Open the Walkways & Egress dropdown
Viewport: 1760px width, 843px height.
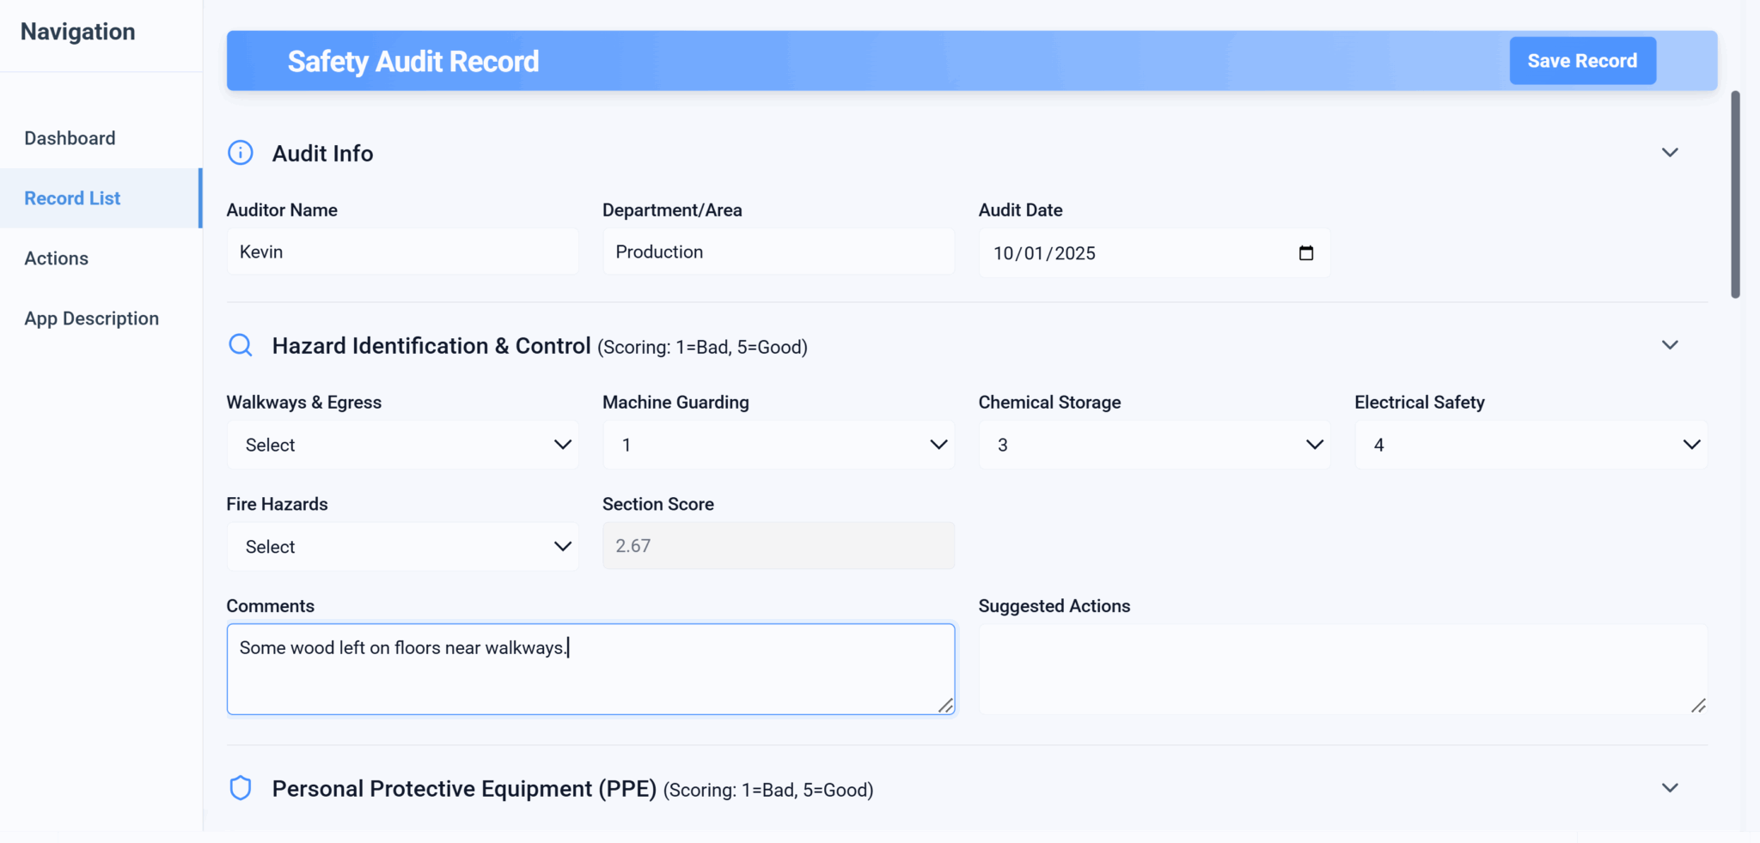(402, 445)
